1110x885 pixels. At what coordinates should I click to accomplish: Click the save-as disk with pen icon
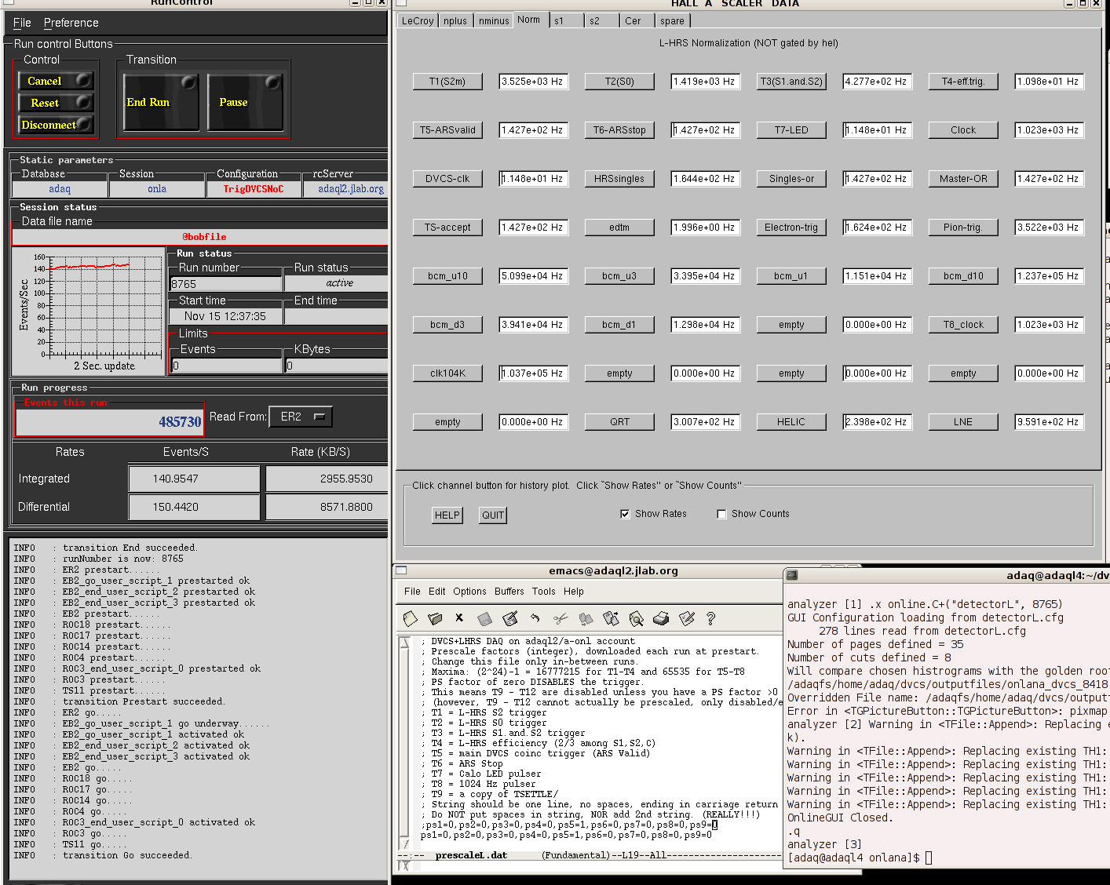coord(510,619)
